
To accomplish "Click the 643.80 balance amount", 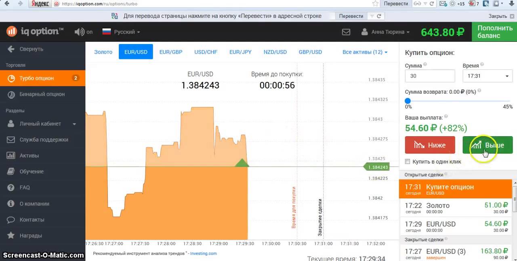I will (443, 32).
